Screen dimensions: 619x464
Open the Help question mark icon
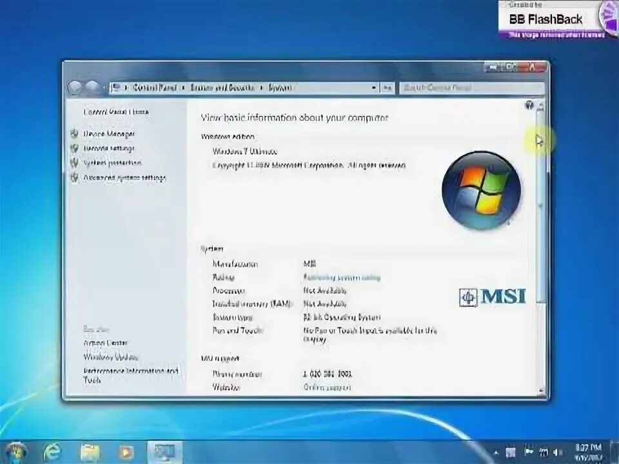pos(529,105)
